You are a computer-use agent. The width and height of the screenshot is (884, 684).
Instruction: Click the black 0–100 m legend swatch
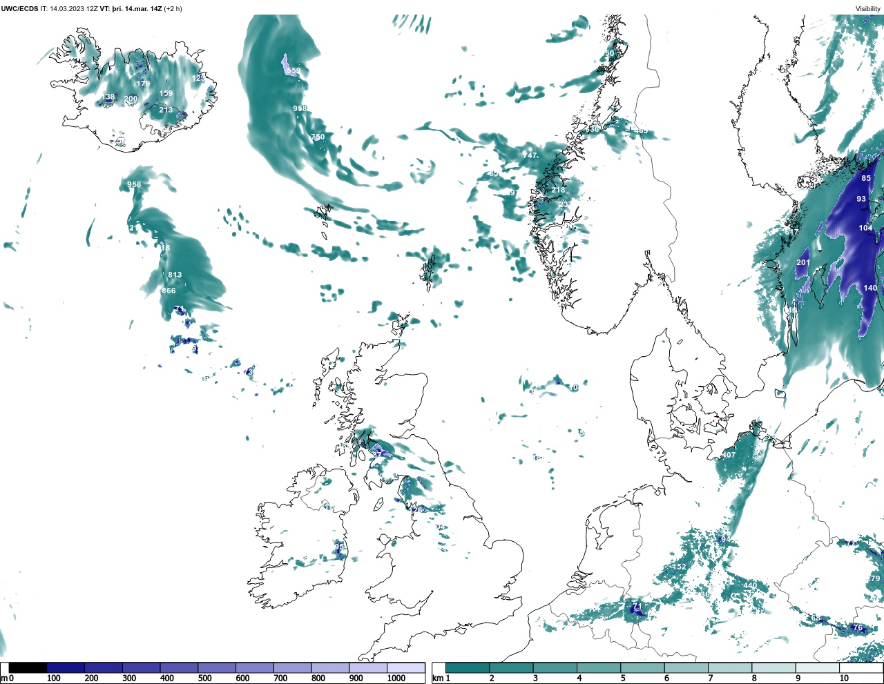(28, 668)
